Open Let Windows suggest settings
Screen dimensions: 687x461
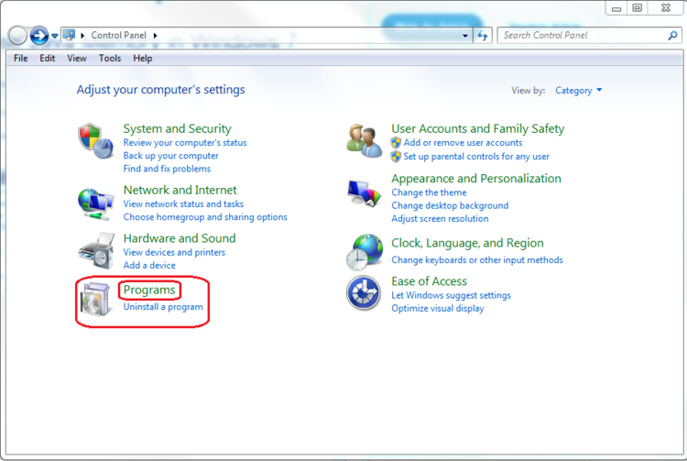pyautogui.click(x=451, y=295)
